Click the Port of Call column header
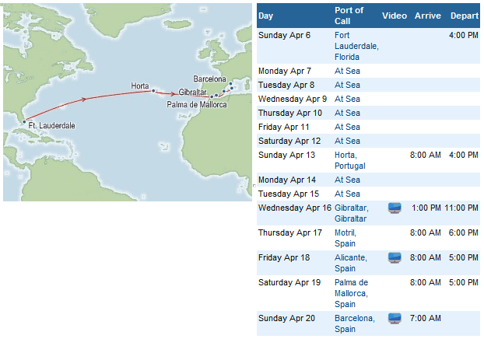This screenshot has width=484, height=339. pyautogui.click(x=349, y=15)
